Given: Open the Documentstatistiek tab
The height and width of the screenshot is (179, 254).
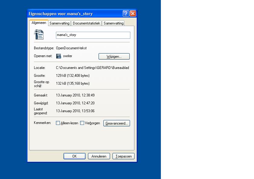Looking at the screenshot, I should click(86, 23).
